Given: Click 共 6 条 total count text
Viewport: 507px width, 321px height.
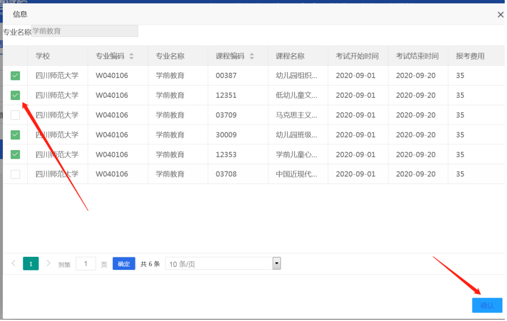Looking at the screenshot, I should coord(150,264).
